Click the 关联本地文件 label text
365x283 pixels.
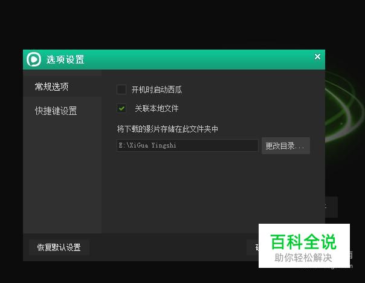click(x=157, y=108)
